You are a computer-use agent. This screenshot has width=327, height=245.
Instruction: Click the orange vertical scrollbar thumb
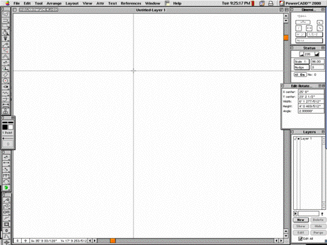click(286, 38)
